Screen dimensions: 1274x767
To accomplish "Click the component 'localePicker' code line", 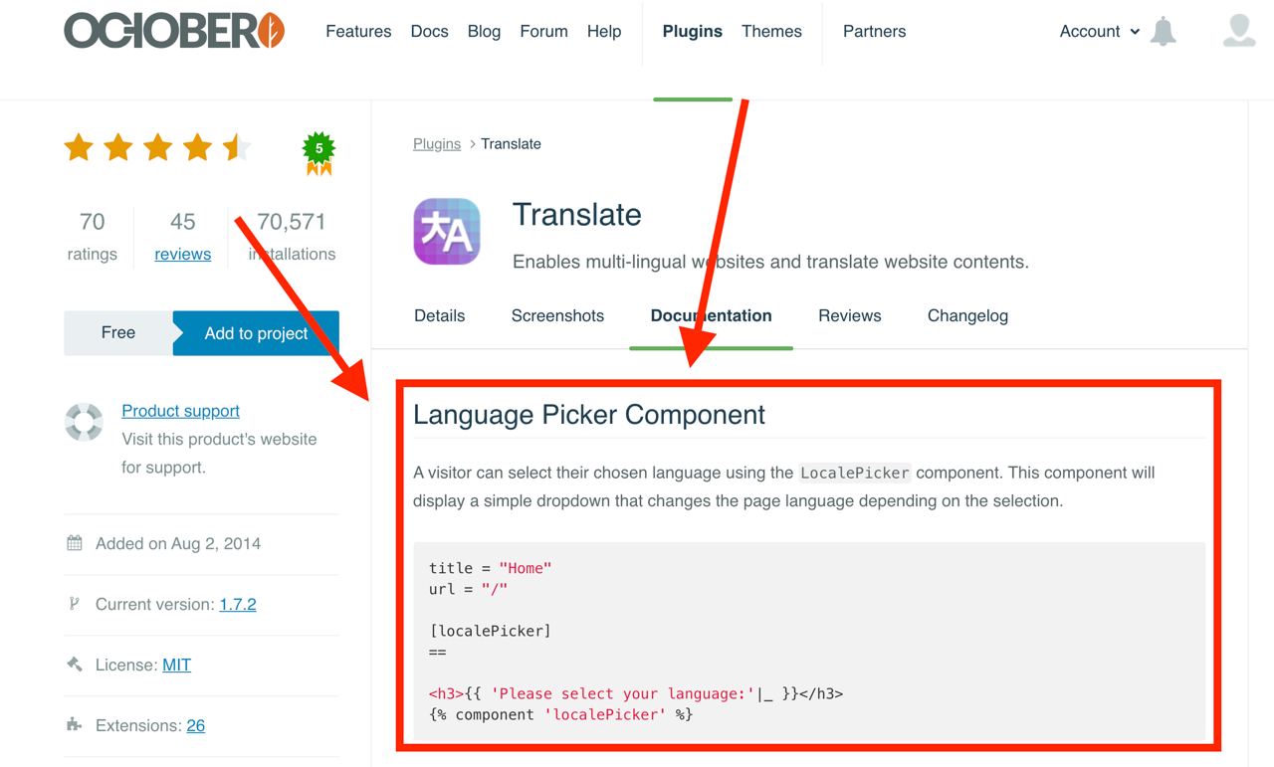I will 560,714.
